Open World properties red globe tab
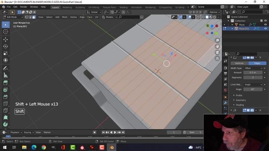This screenshot has width=269, height=151. 225,90
